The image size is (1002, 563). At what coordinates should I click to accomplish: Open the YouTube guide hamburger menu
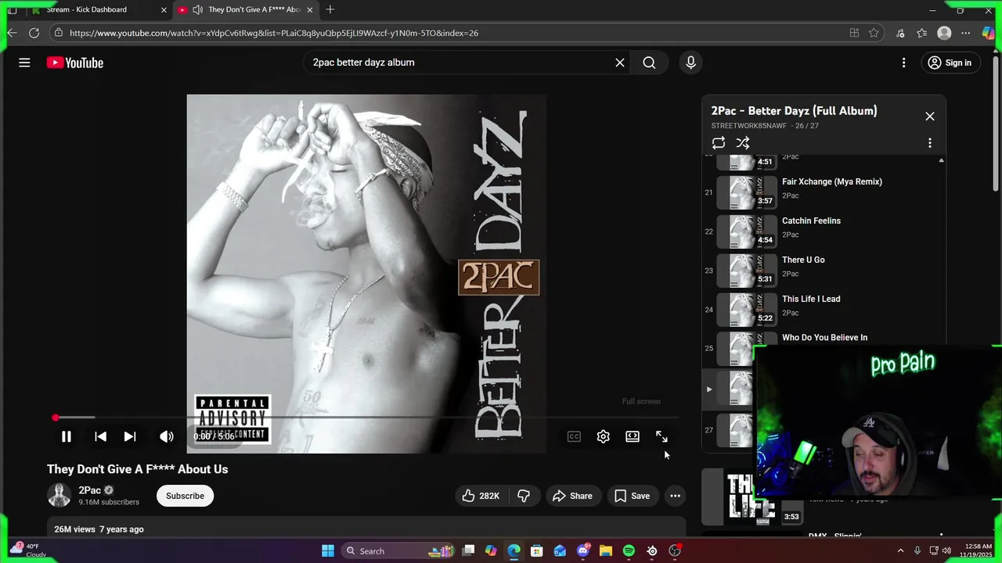[x=24, y=63]
